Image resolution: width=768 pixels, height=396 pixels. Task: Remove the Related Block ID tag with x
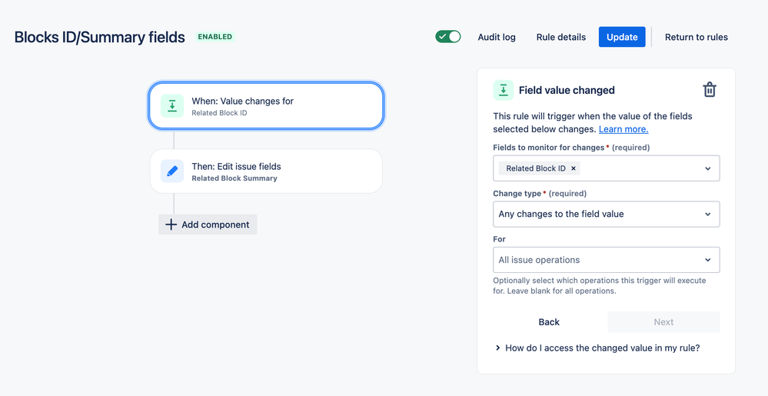(573, 168)
